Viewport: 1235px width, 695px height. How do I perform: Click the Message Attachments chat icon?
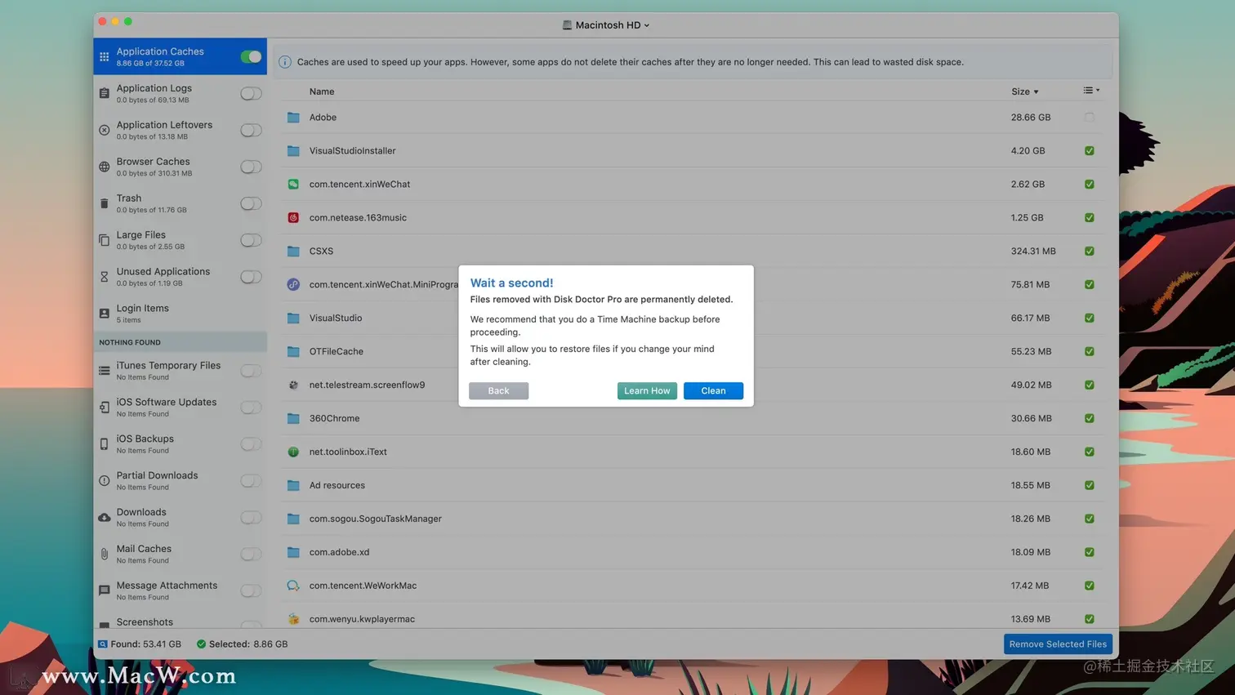coord(105,590)
